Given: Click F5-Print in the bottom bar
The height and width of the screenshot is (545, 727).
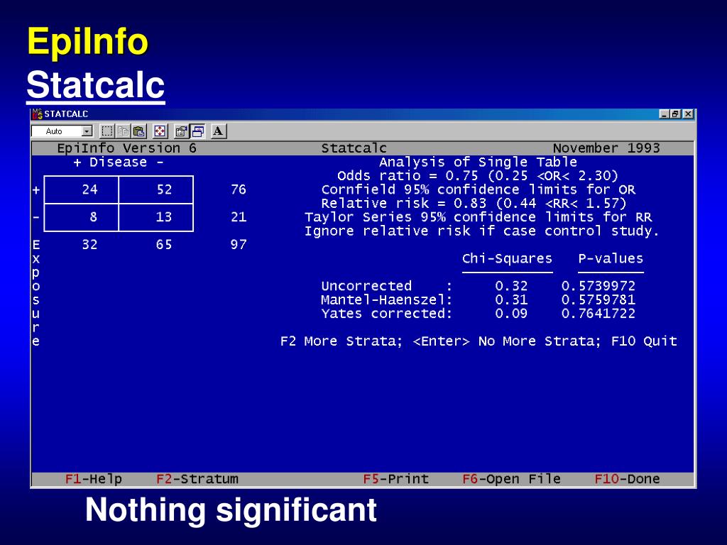Looking at the screenshot, I should click(x=396, y=479).
